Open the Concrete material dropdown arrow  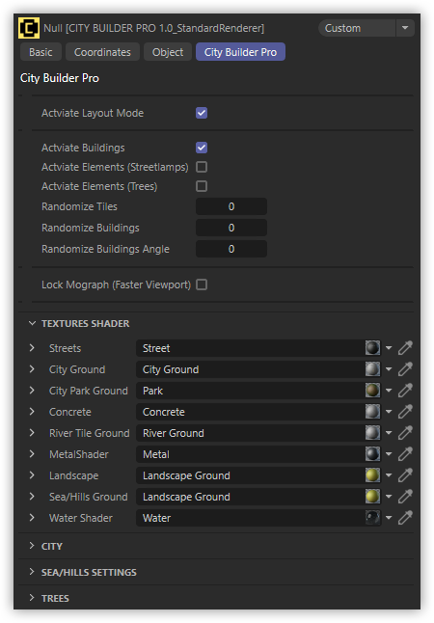pyautogui.click(x=389, y=412)
